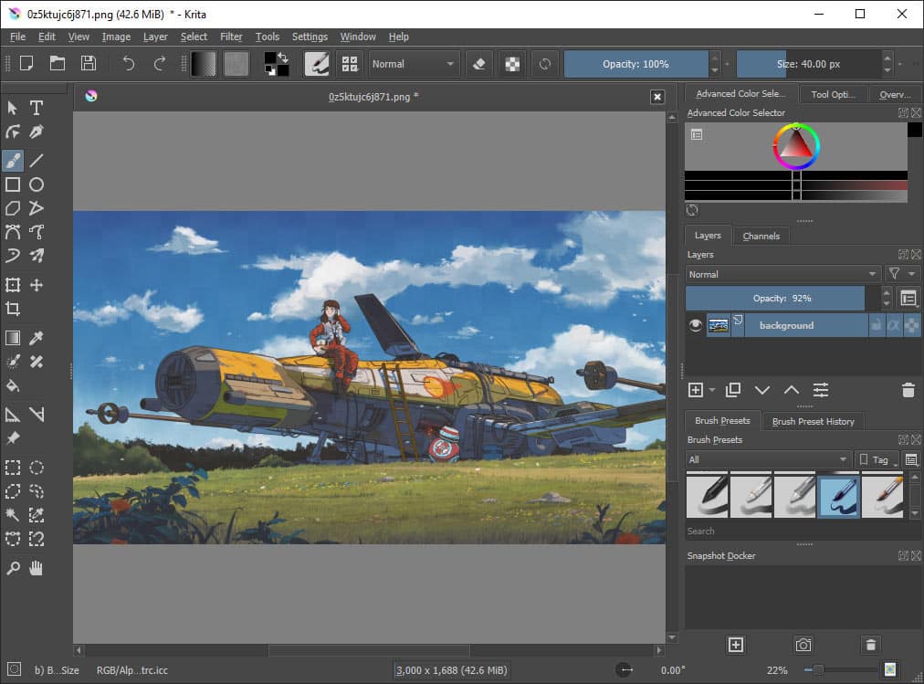Select the Fill bucket tool
This screenshot has height=684, width=924.
[13, 386]
